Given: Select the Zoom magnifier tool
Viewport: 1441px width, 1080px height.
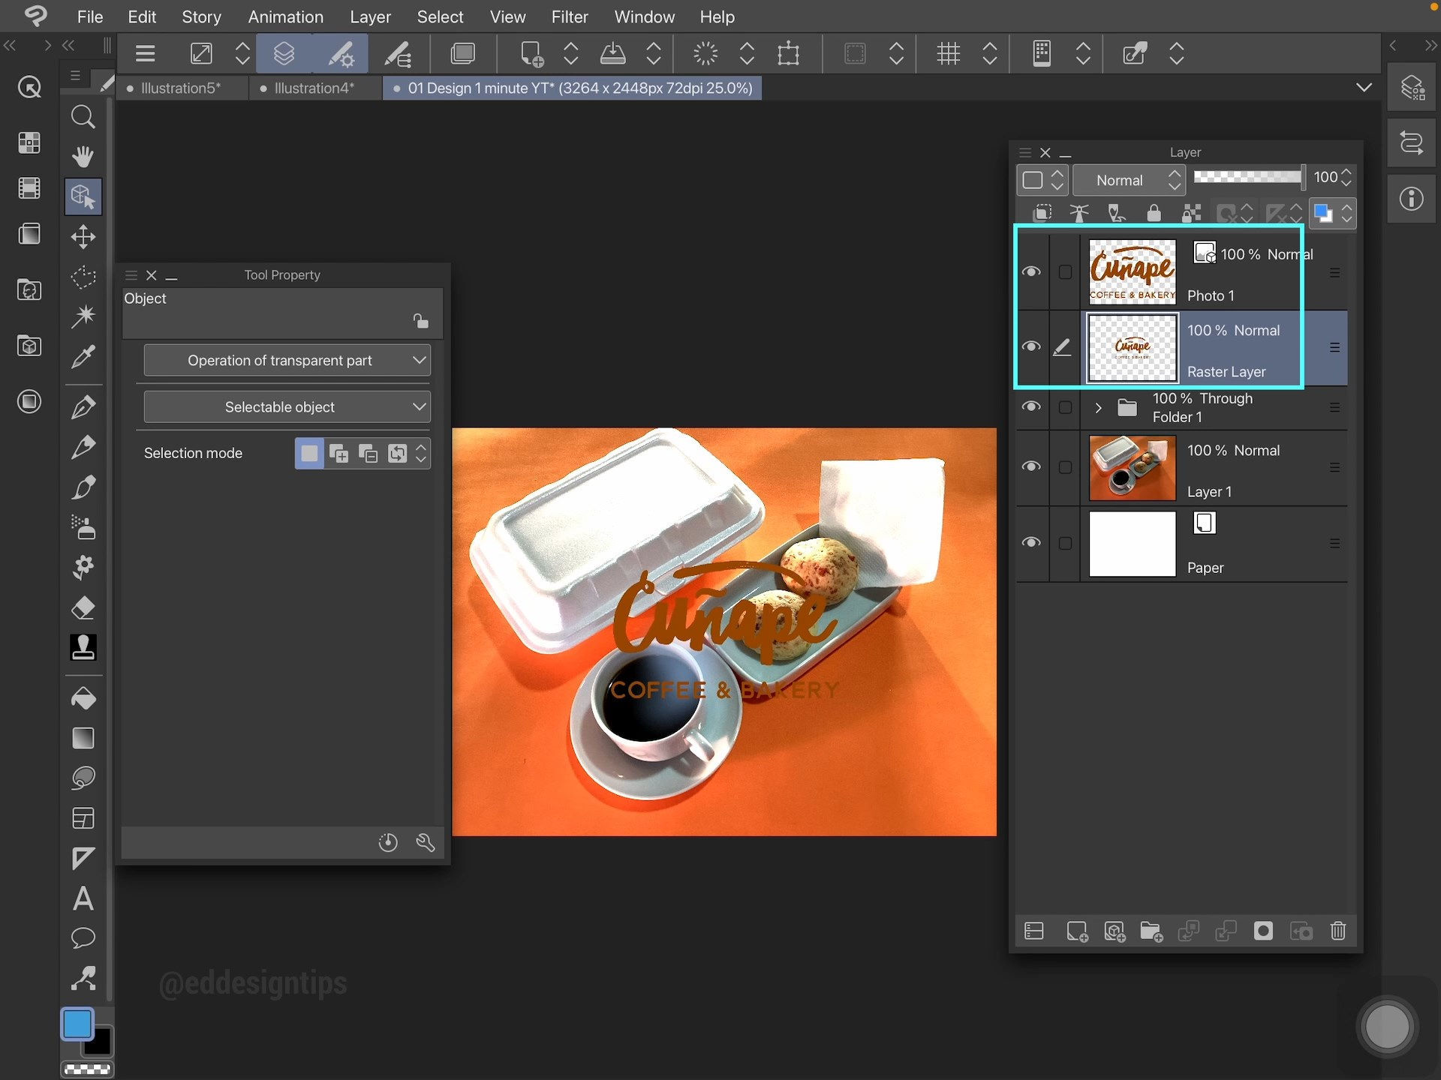Looking at the screenshot, I should (83, 117).
